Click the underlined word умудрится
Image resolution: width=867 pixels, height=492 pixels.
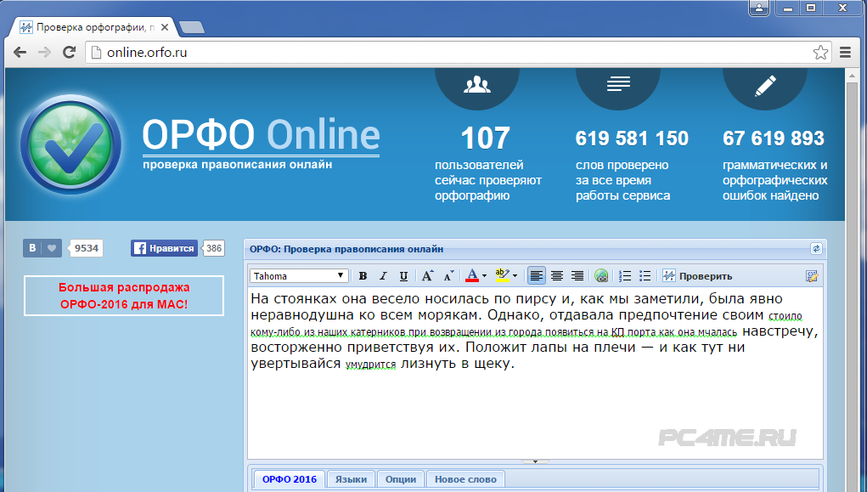coord(370,365)
